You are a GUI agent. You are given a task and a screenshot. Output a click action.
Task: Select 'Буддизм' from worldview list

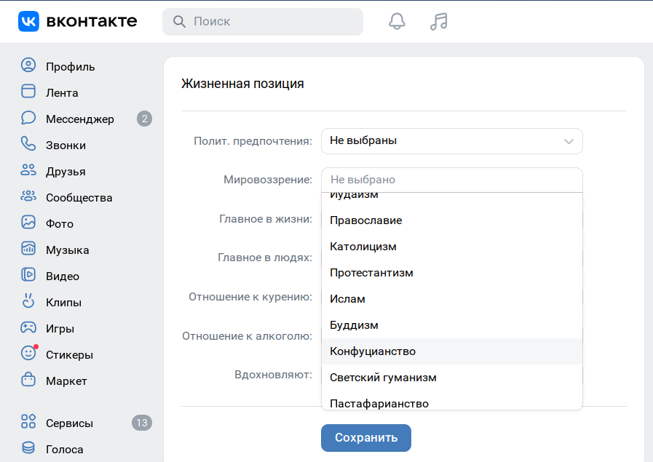(354, 325)
